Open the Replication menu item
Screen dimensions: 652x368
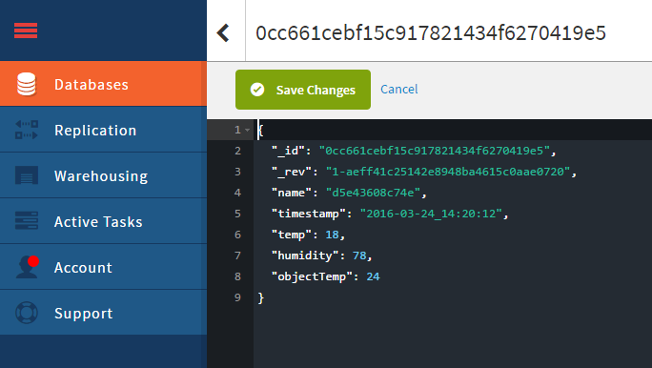(103, 130)
